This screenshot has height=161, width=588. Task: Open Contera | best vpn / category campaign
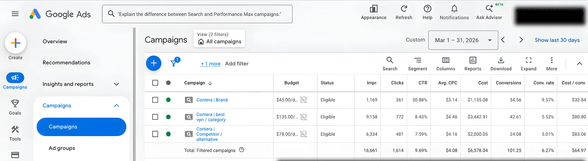point(211,117)
